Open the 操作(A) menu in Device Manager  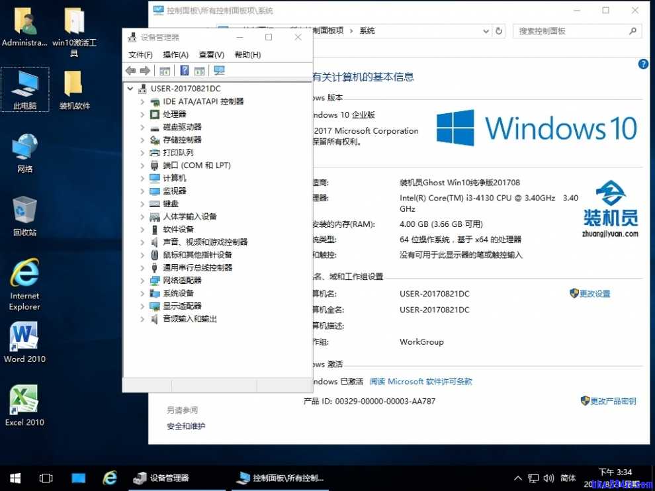click(175, 54)
